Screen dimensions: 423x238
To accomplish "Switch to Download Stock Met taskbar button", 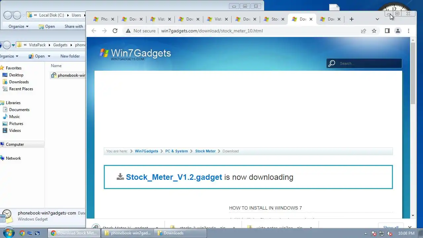I will [x=74, y=233].
